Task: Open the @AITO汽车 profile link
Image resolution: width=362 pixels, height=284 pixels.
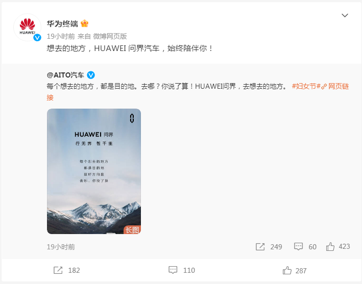Action: pos(65,75)
